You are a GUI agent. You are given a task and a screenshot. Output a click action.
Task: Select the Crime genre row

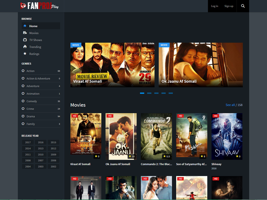(x=41, y=109)
